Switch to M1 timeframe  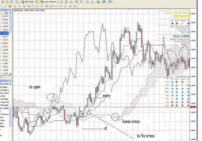pos(37,6)
